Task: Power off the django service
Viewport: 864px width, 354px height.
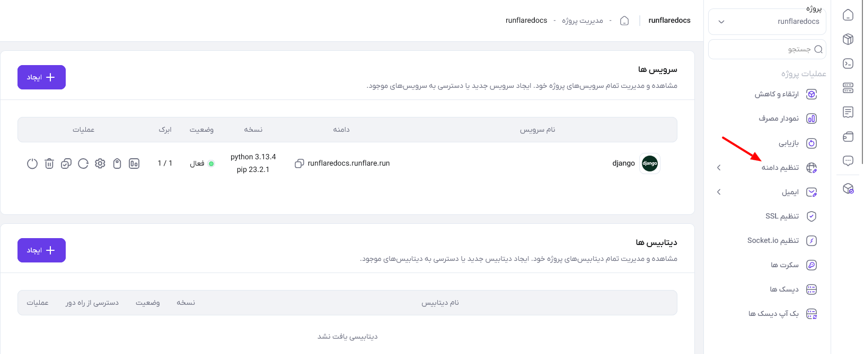Action: coord(32,164)
